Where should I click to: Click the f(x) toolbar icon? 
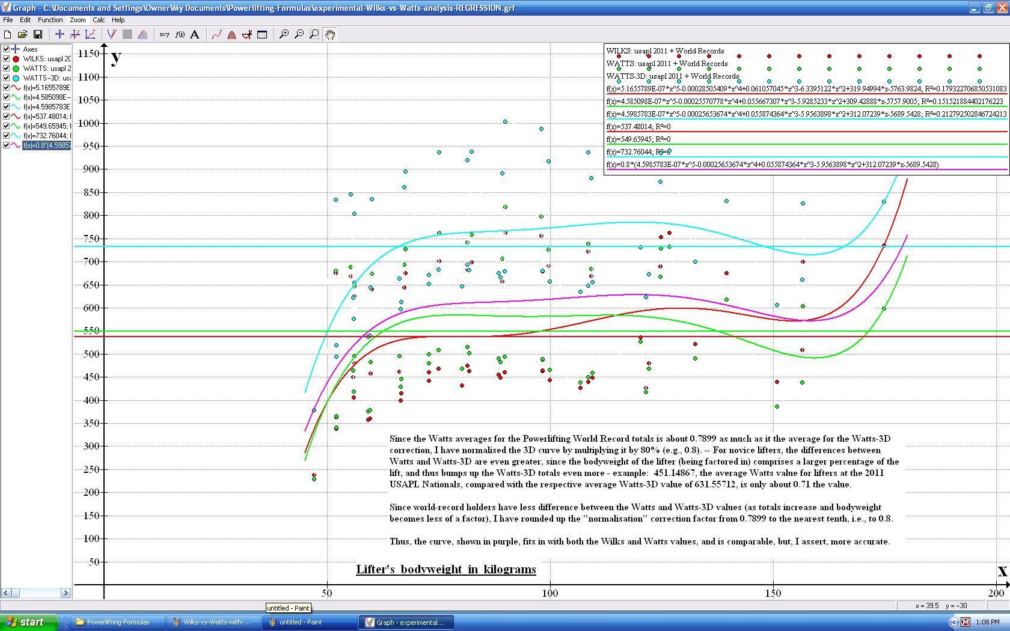(x=180, y=34)
